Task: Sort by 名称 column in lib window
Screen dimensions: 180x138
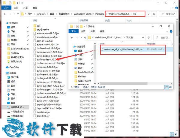Action: pos(35,20)
